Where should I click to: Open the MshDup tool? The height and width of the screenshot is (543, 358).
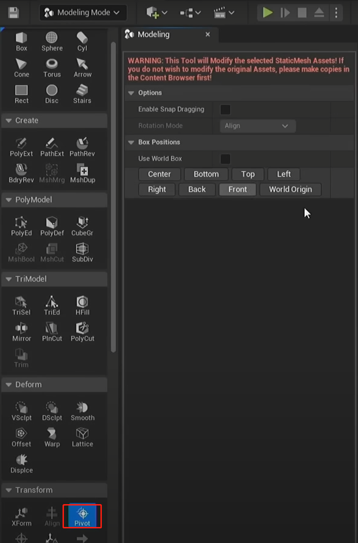point(82,173)
